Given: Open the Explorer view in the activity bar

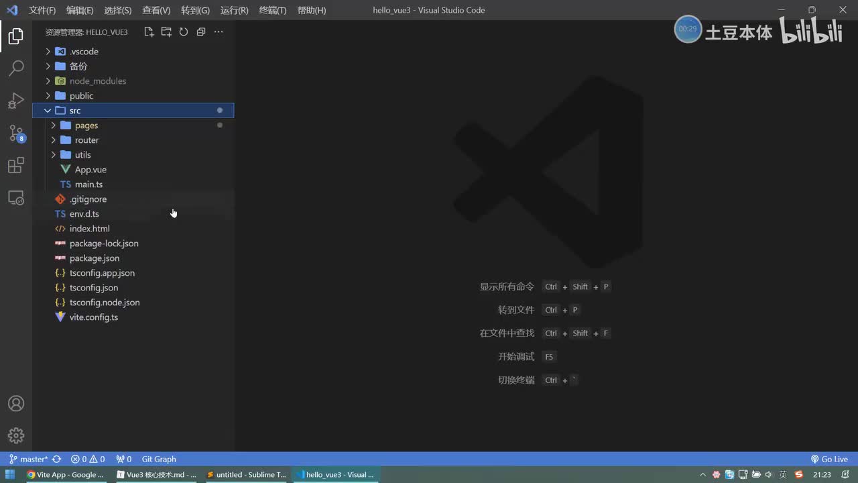Looking at the screenshot, I should 16,36.
